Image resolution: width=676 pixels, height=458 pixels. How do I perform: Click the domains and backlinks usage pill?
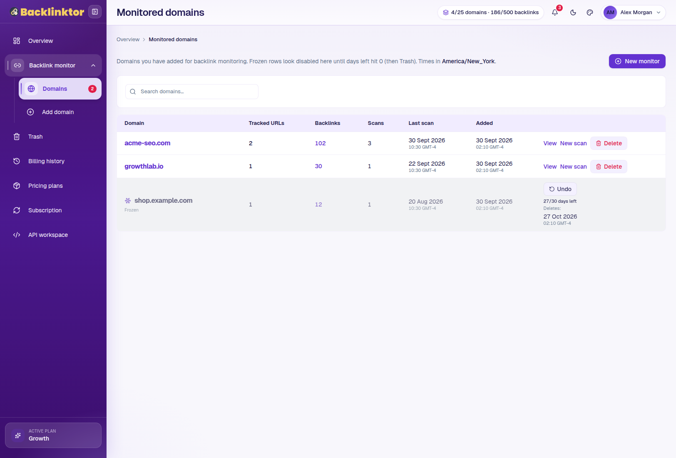(490, 12)
